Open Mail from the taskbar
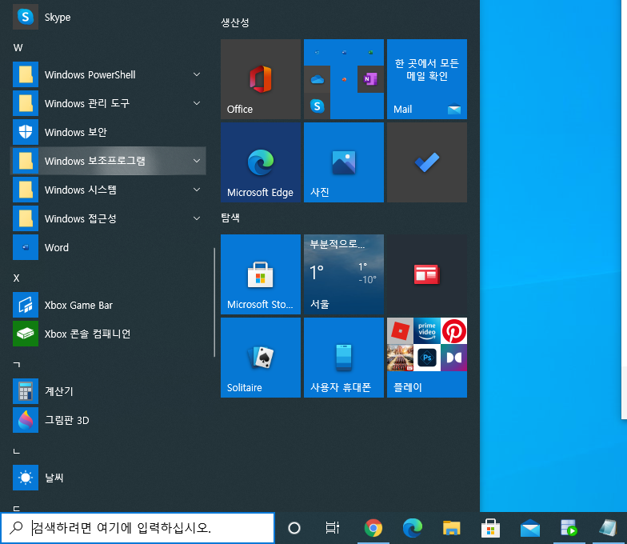 click(x=529, y=528)
